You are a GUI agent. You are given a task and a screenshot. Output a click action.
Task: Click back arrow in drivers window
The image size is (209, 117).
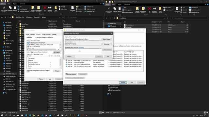[x=2, y=17]
